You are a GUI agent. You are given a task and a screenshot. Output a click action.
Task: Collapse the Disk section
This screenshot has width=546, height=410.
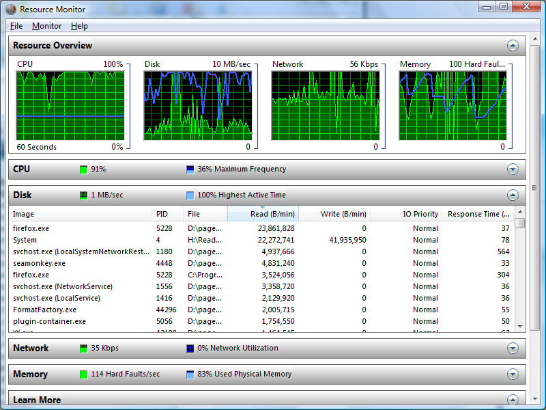pyautogui.click(x=513, y=195)
